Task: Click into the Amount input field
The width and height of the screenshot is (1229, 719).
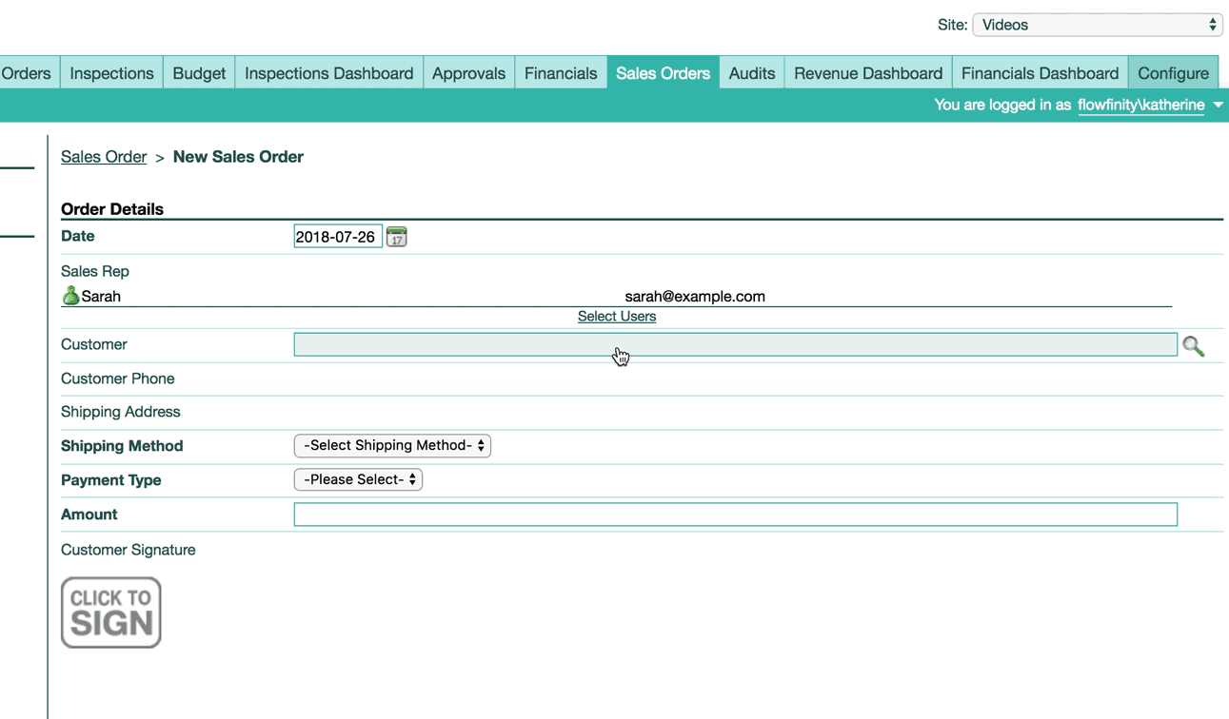Action: [735, 515]
